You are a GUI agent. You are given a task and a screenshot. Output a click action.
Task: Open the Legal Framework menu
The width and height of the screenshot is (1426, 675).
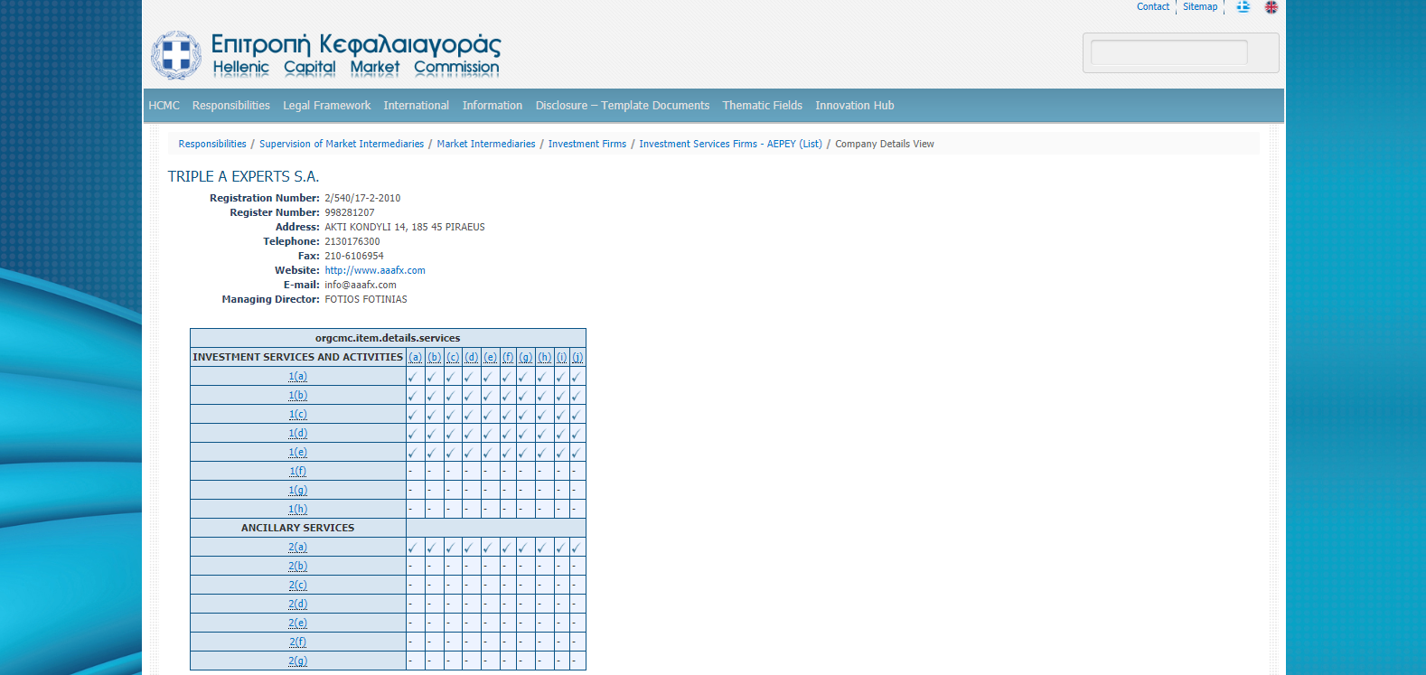click(327, 106)
